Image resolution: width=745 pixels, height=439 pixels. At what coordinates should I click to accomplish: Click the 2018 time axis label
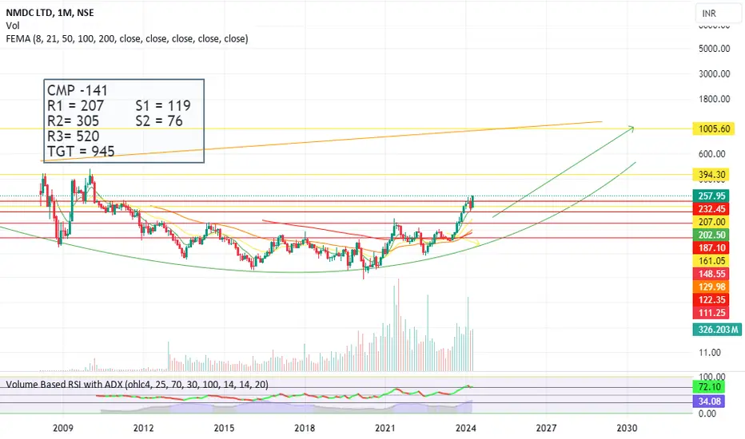click(x=305, y=428)
